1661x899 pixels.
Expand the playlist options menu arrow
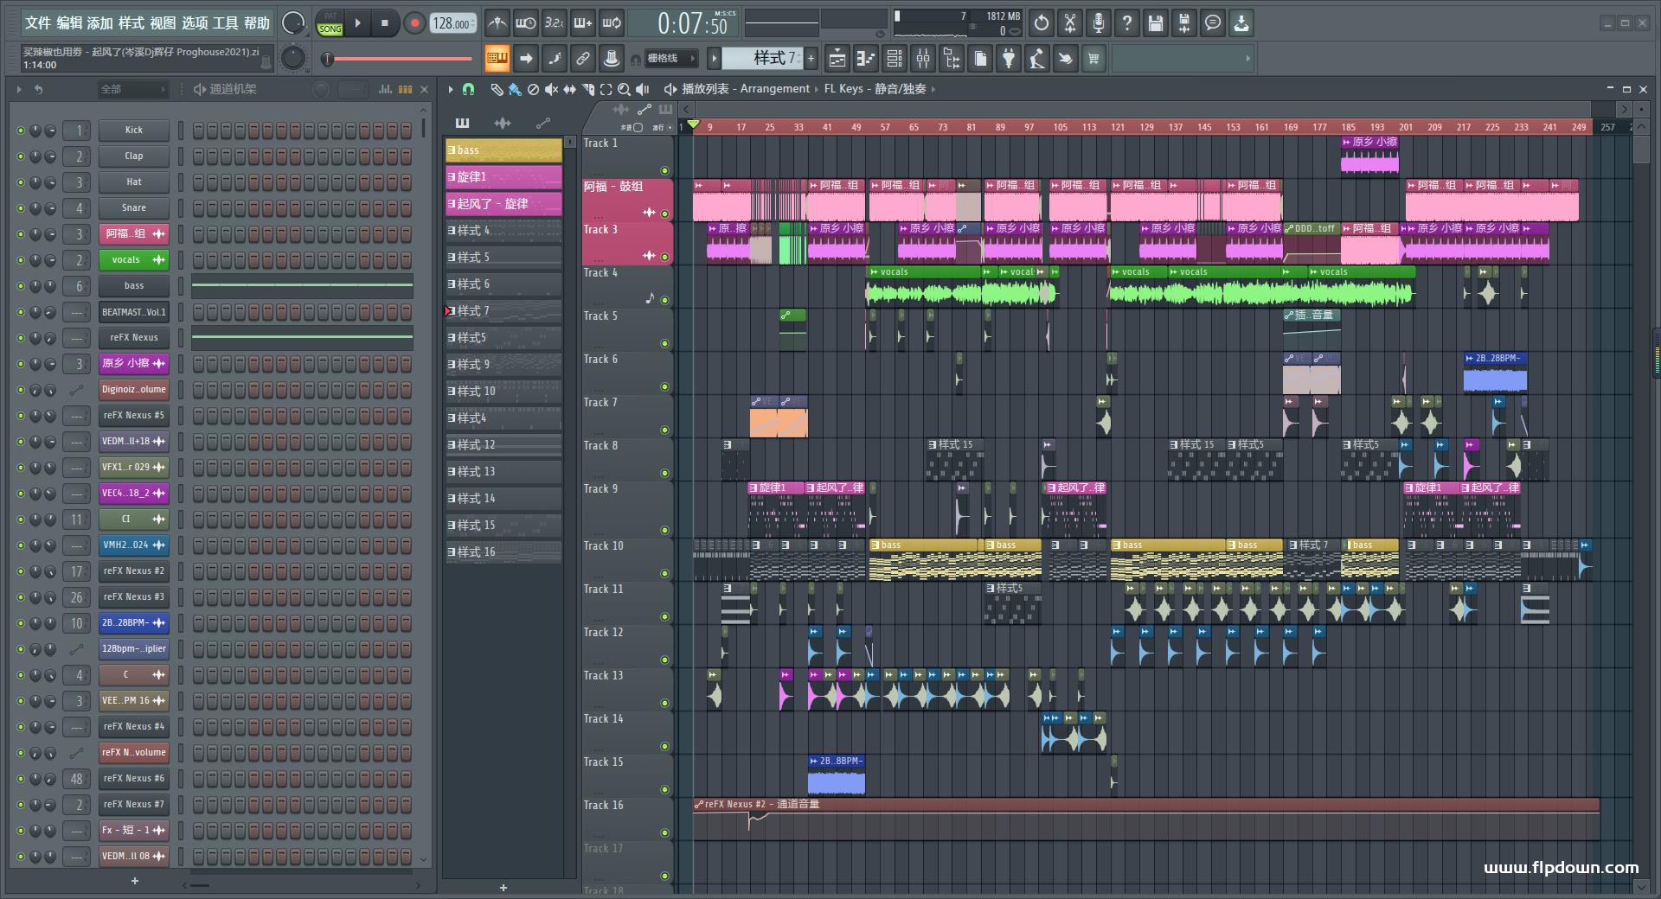tap(451, 89)
